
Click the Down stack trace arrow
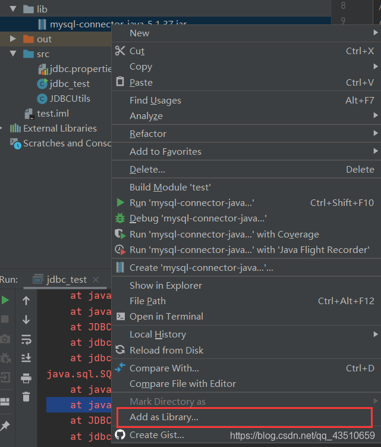[26, 320]
